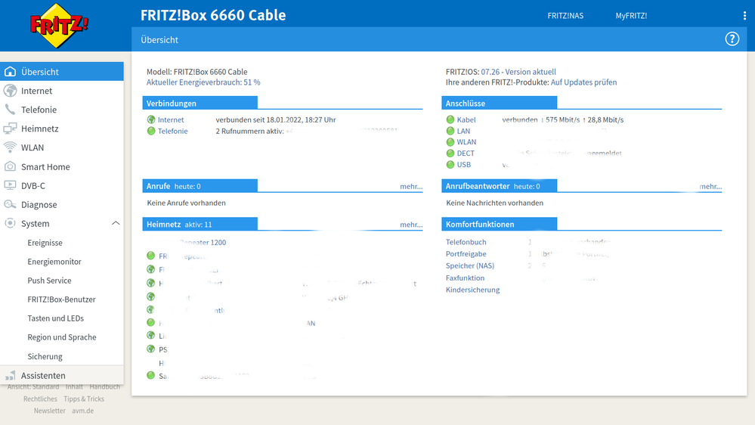The width and height of the screenshot is (755, 425).
Task: Open FRITZ!Box-Benutzer under System
Action: pyautogui.click(x=62, y=299)
